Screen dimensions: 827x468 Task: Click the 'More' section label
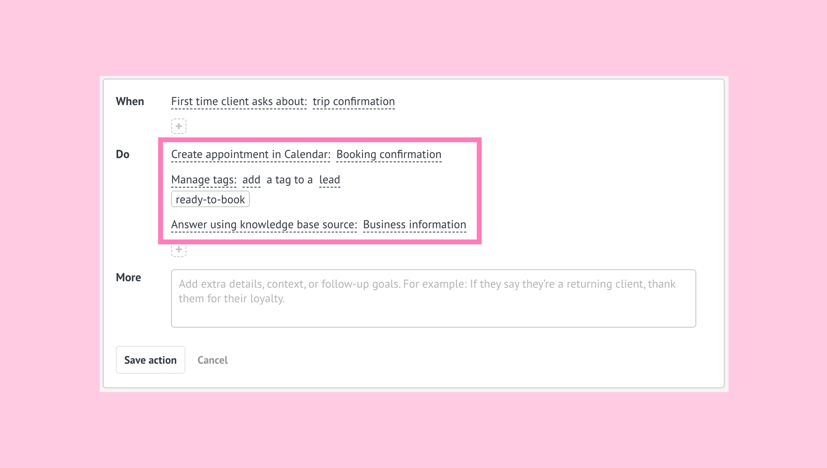pos(128,277)
